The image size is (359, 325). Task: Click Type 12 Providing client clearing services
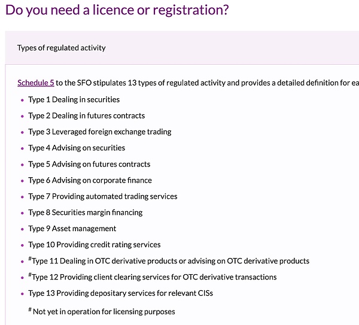point(154,277)
